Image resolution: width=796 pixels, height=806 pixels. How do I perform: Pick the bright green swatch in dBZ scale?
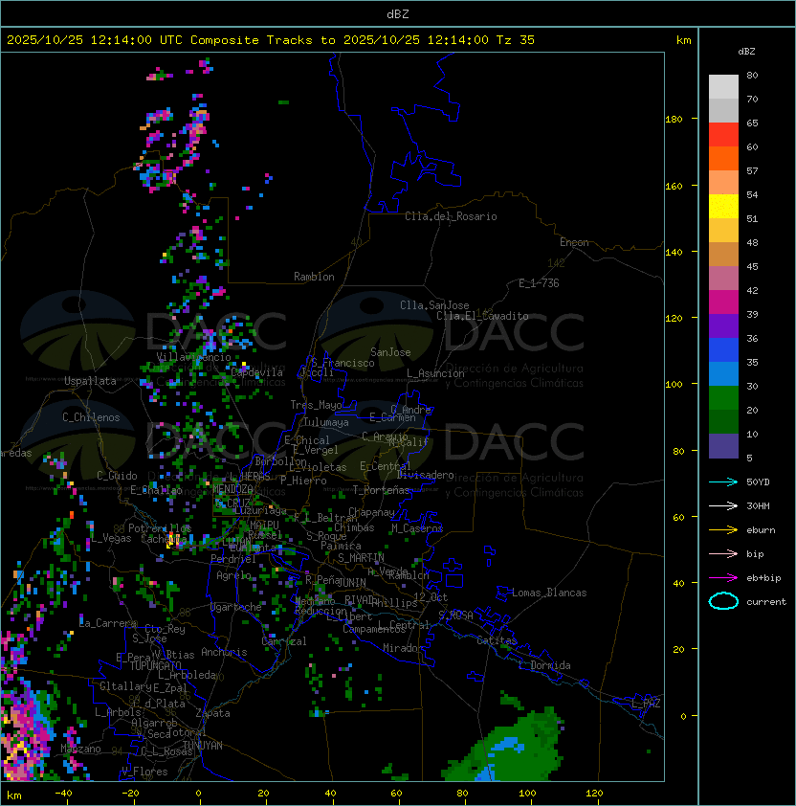pos(723,398)
